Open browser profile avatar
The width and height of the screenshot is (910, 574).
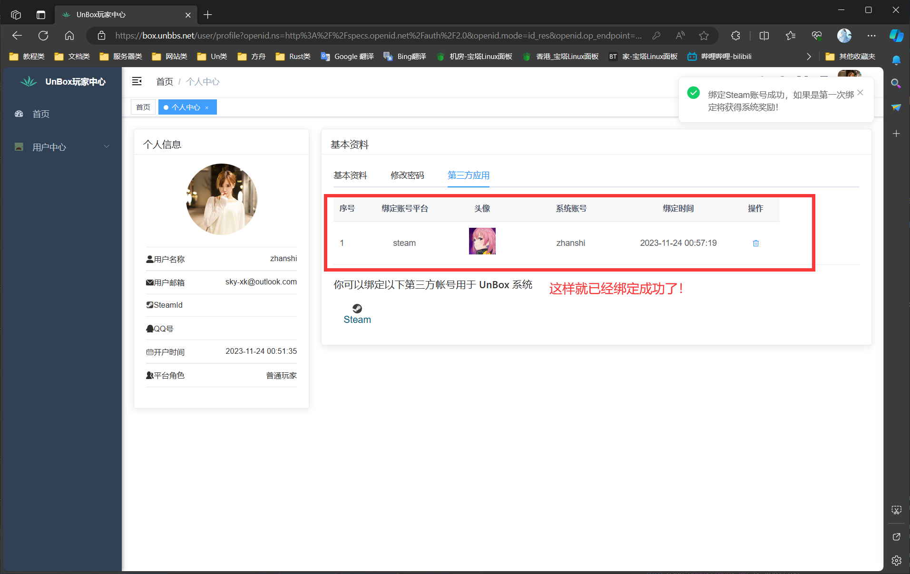pyautogui.click(x=844, y=36)
